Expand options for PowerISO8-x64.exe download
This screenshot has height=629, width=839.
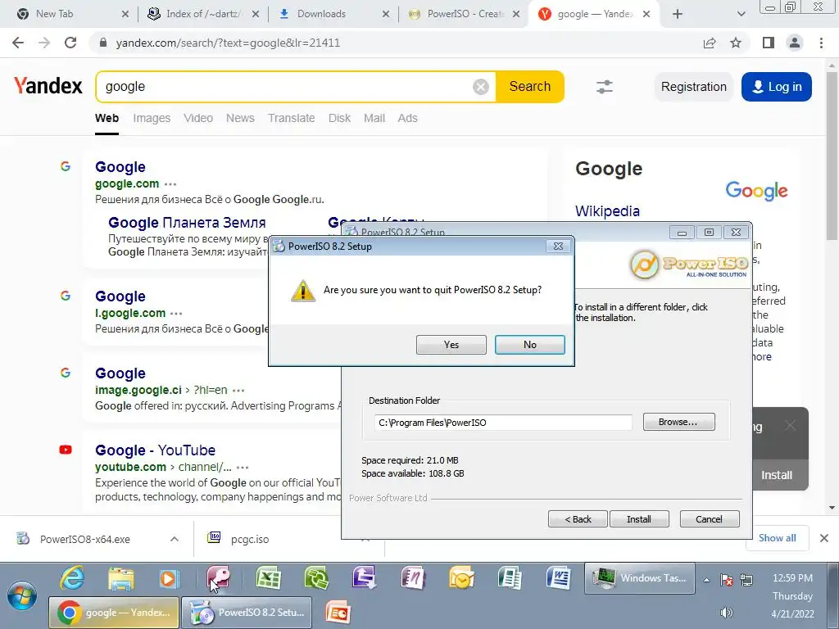tap(175, 539)
